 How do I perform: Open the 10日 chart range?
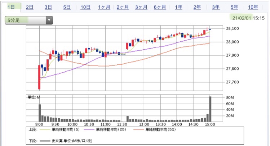tap(85, 7)
